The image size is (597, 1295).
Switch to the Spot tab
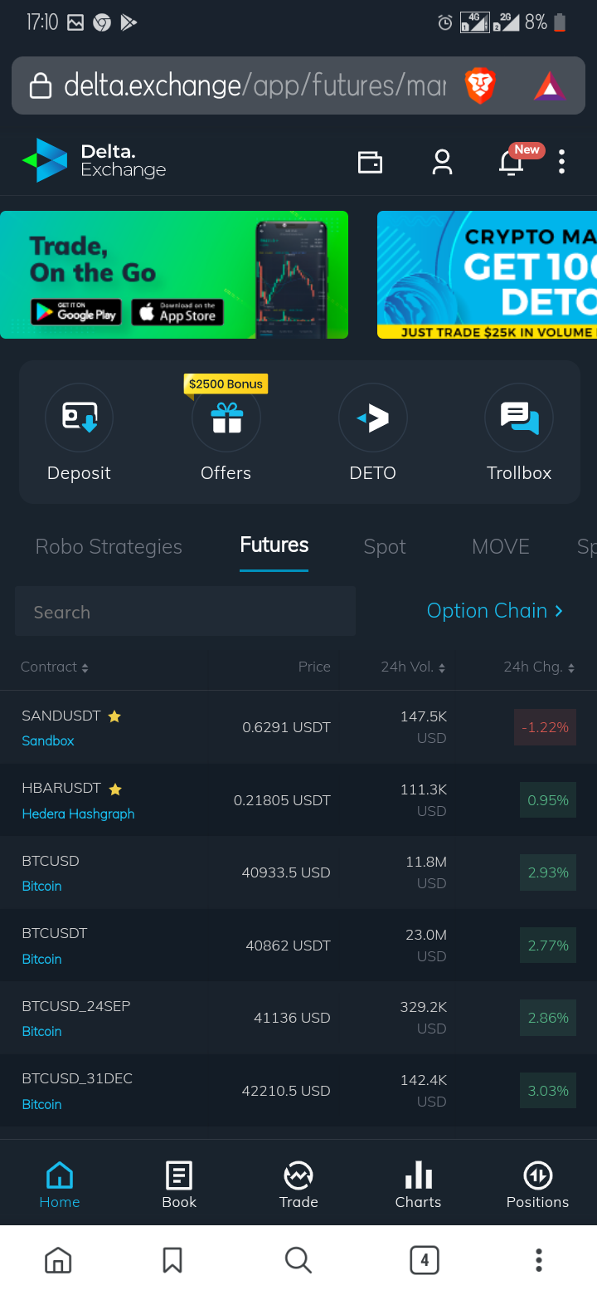point(385,546)
